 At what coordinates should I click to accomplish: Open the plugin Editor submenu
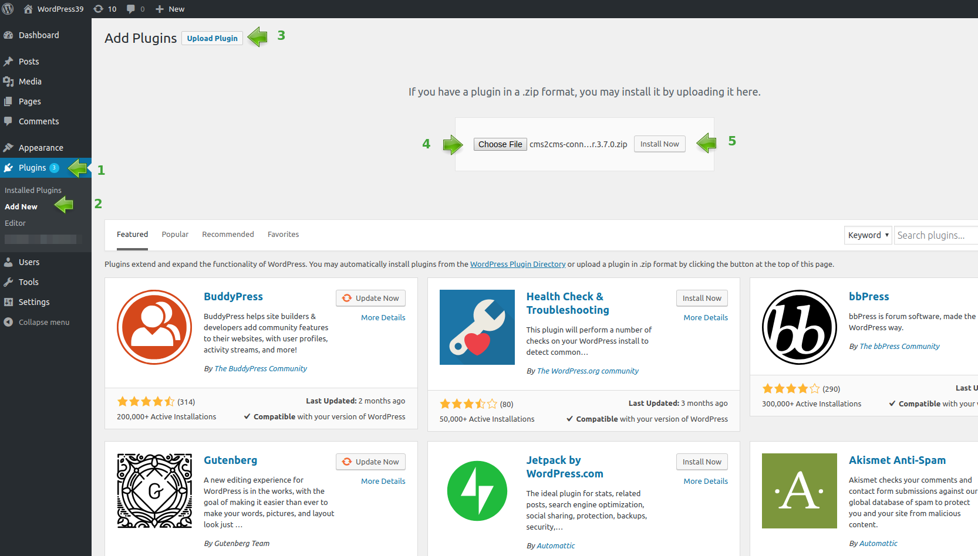15,223
